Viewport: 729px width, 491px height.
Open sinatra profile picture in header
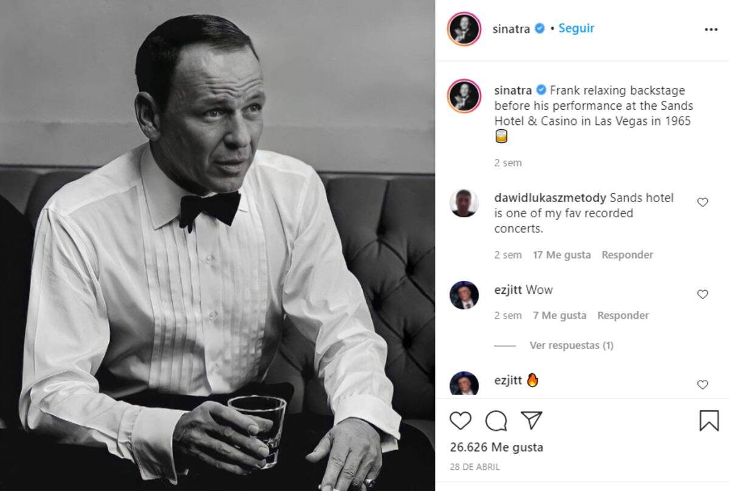(464, 29)
